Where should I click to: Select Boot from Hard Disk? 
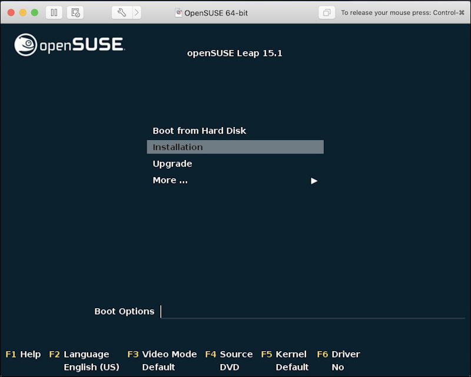point(235,131)
